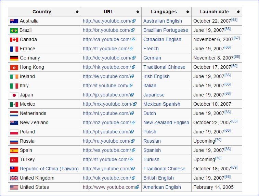The height and width of the screenshot is (196, 259).
Task: Click the Brazil flag icon
Action: tap(14, 30)
